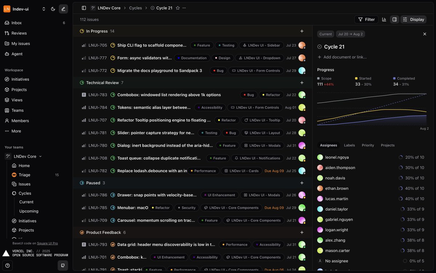This screenshot has height=273, width=436.
Task: Click the Bug label on LNUI-772
Action: [218, 71]
